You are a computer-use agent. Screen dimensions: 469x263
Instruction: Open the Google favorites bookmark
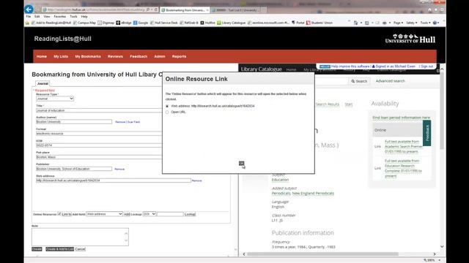[141, 23]
